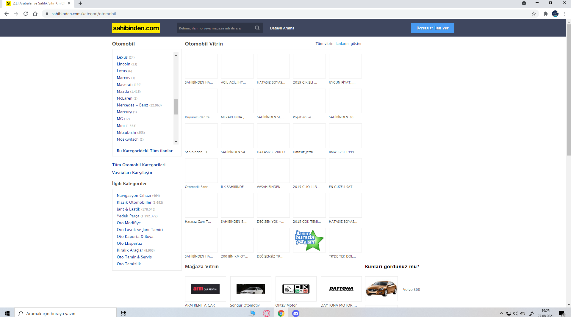This screenshot has width=571, height=317.
Task: Click the Oktay Motor store logo
Action: click(296, 289)
